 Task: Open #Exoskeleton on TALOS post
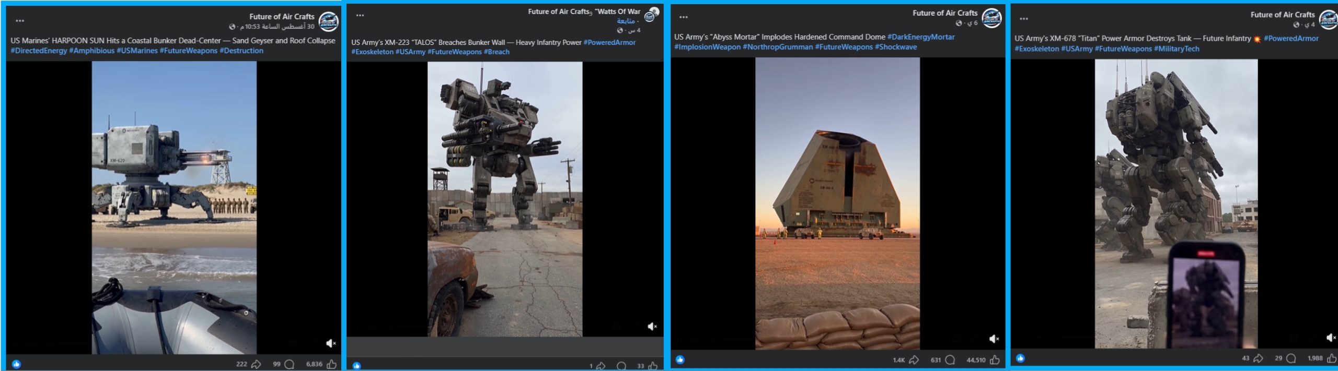pos(372,52)
